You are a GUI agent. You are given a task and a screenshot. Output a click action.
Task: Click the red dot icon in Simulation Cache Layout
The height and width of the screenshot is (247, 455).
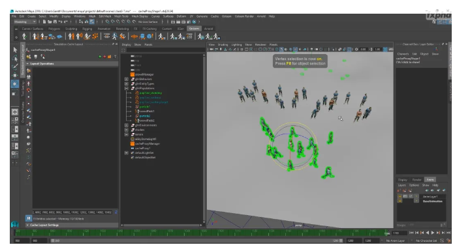click(104, 57)
